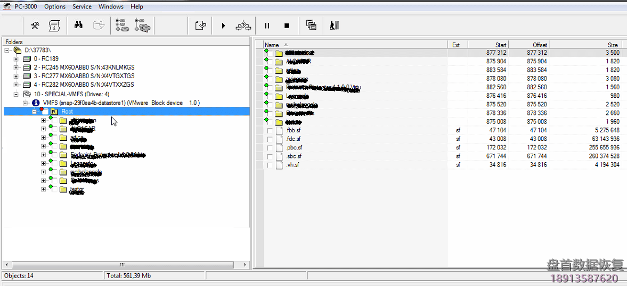
Task: Tick the checkbox of the testgr tree folder
Action: (x=55, y=189)
